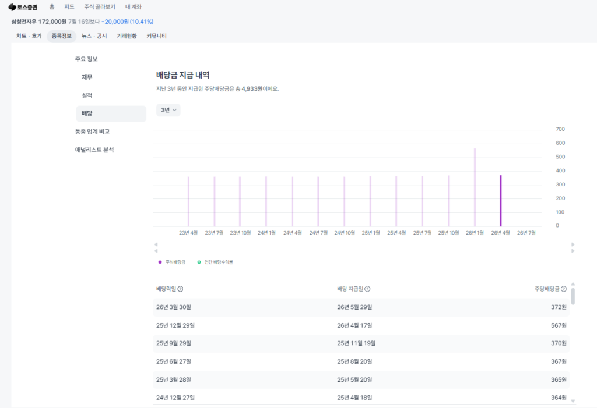This screenshot has width=597, height=408.
Task: Click the 24년 7월 dividend bar
Action: click(318, 201)
